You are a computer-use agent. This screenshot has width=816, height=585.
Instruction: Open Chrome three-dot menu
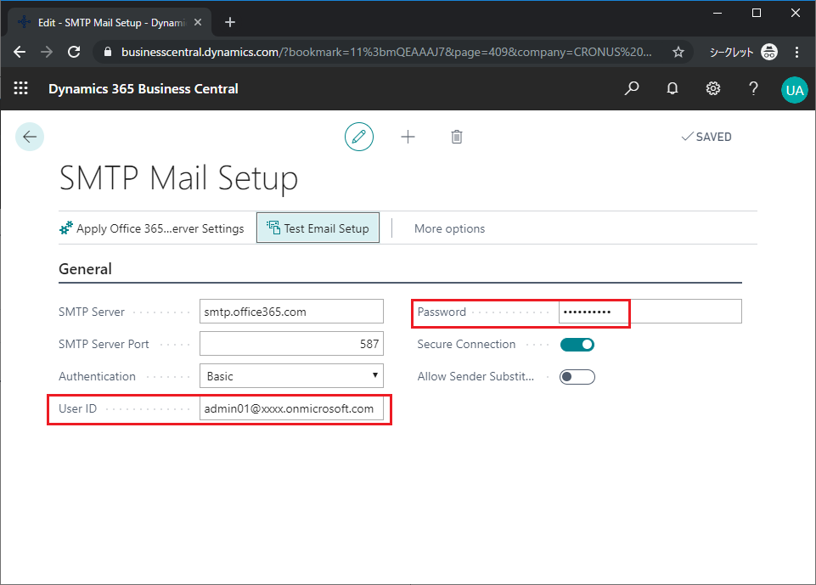pos(796,52)
